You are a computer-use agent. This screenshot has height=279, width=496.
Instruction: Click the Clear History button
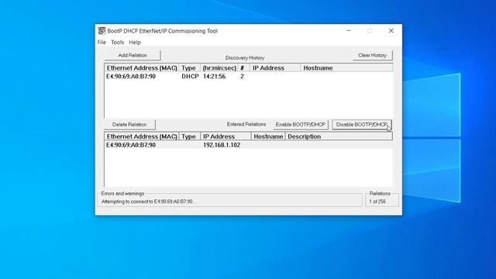point(372,55)
